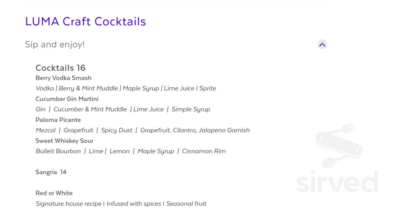Click the Sangria 14 heading
Image resolution: width=394 pixels, height=214 pixels.
(51, 172)
